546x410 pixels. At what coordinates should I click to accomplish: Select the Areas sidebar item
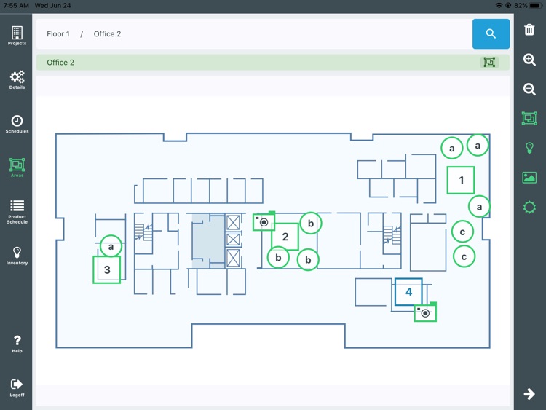click(x=17, y=167)
